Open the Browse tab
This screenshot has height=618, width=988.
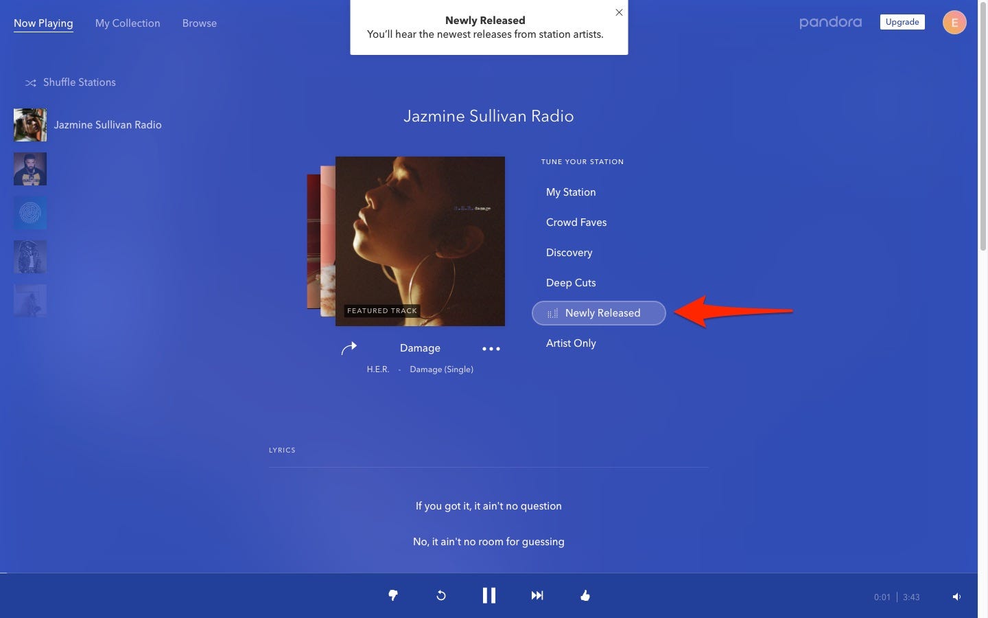pyautogui.click(x=200, y=23)
